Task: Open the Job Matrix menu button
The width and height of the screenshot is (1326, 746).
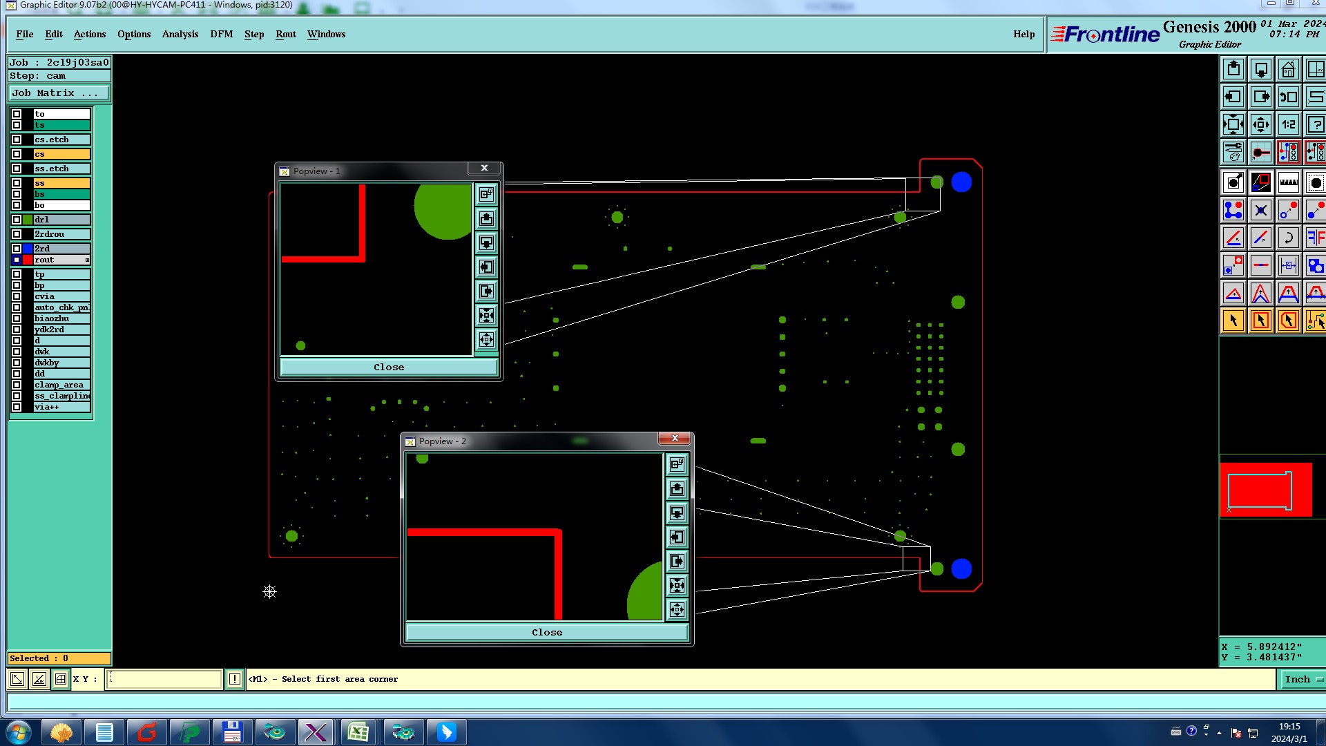Action: coord(59,93)
